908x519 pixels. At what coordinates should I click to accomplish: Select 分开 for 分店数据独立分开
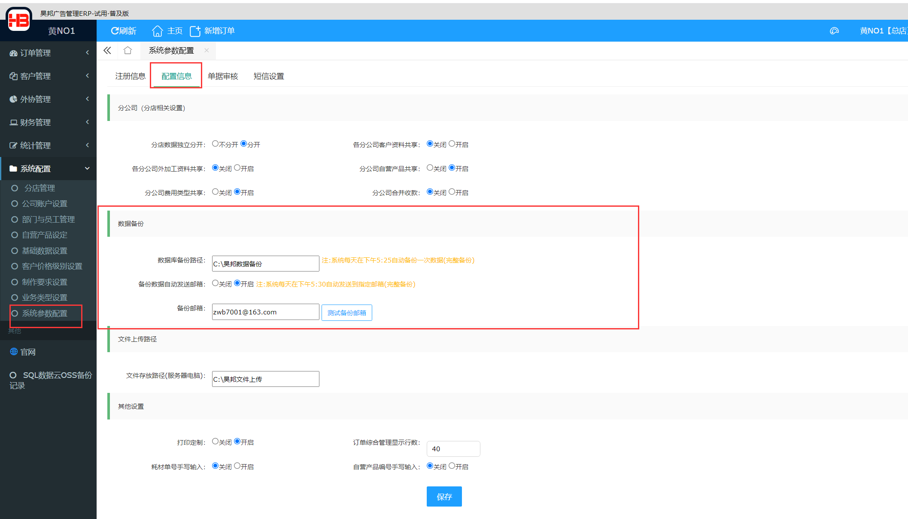tap(244, 144)
